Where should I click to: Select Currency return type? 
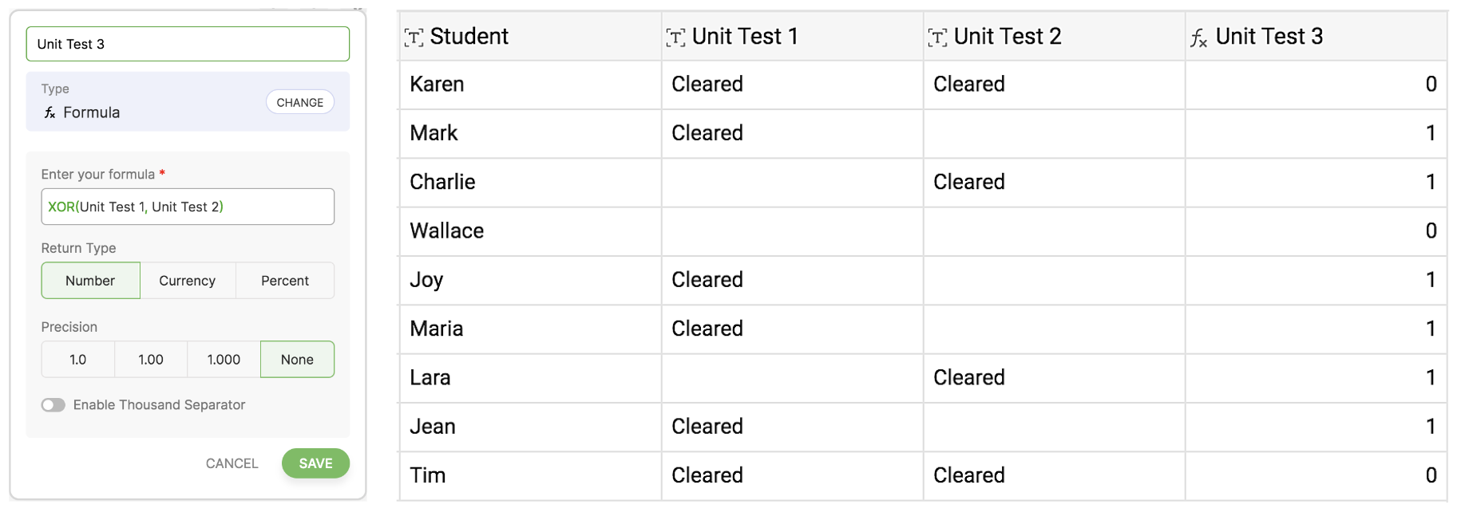click(x=187, y=281)
